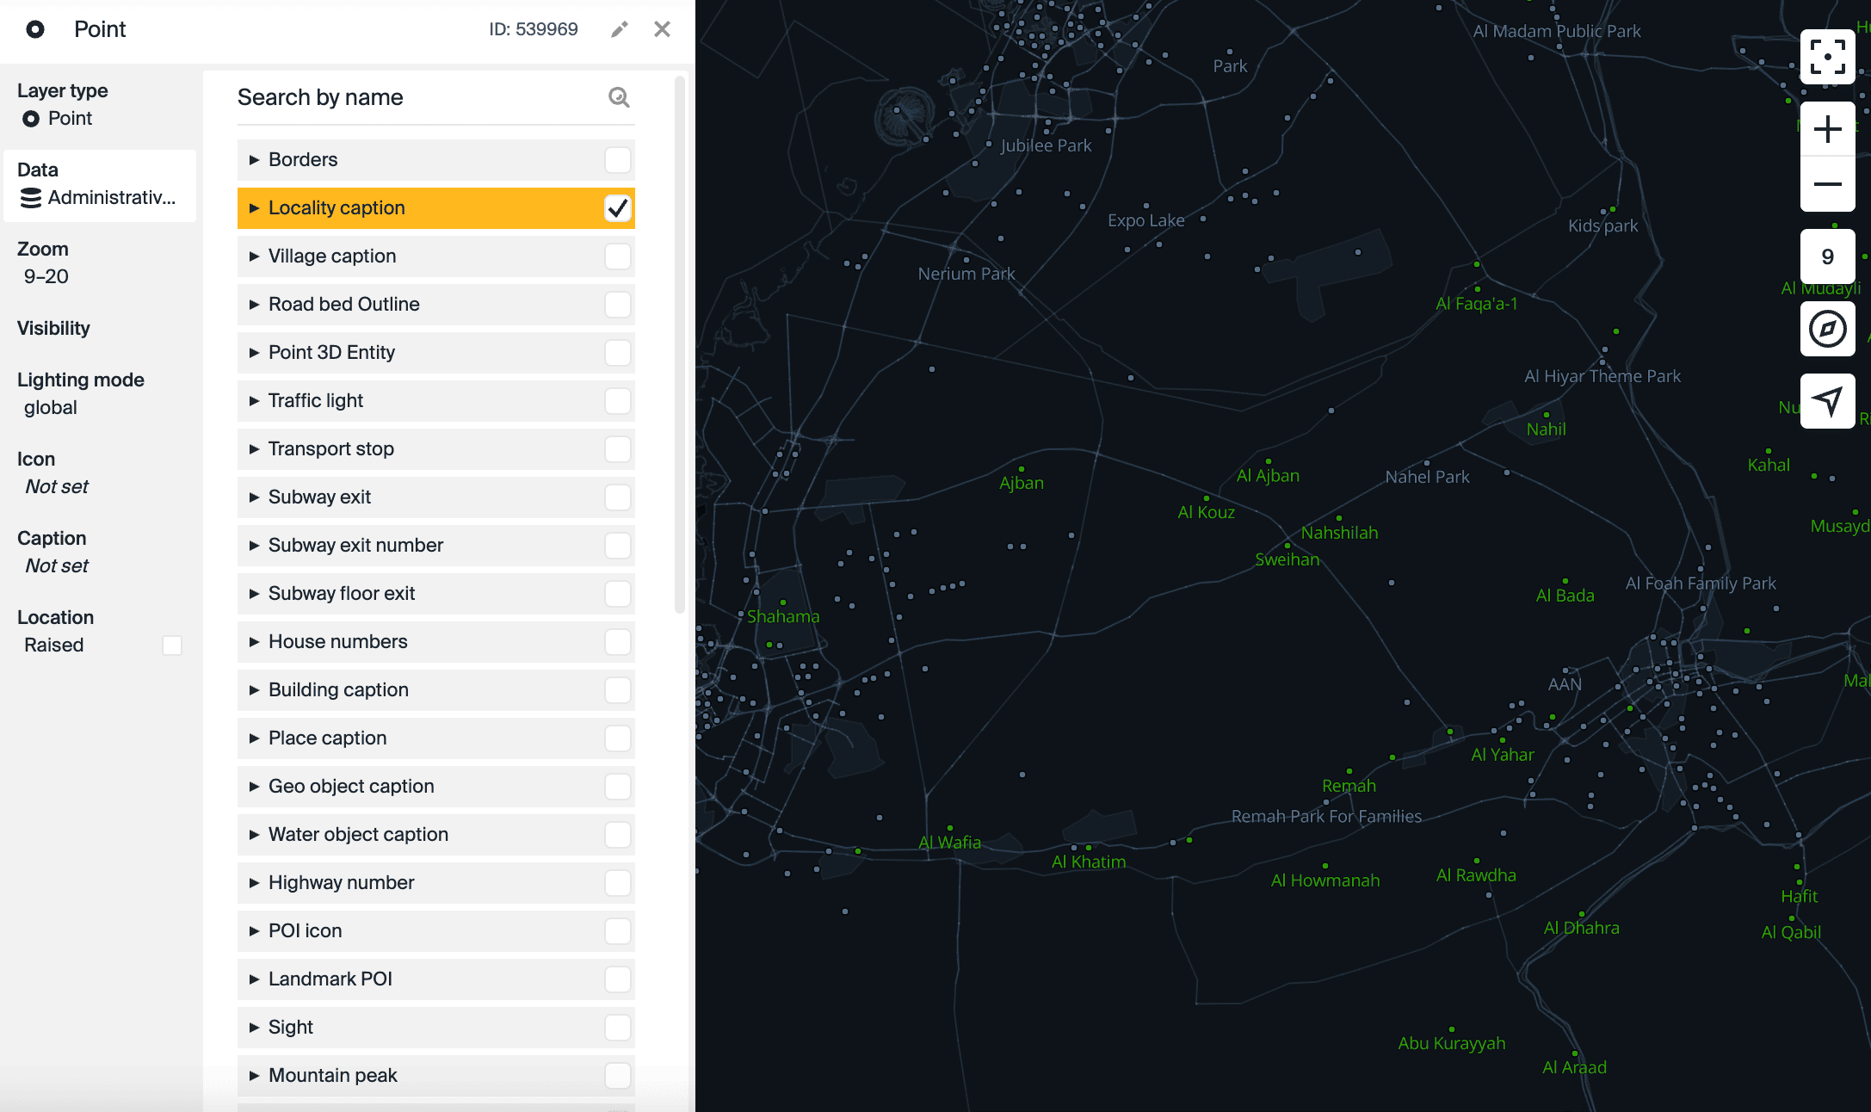Screen dimensions: 1871x1112
Task: Click the compass orientation icon
Action: 1827,329
